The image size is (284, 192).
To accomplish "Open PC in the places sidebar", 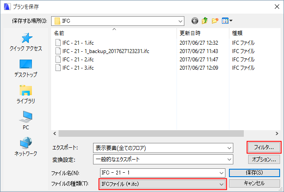I will pos(26,121).
